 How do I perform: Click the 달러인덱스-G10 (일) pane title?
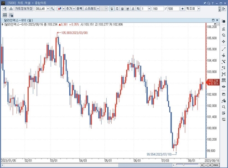(18, 20)
